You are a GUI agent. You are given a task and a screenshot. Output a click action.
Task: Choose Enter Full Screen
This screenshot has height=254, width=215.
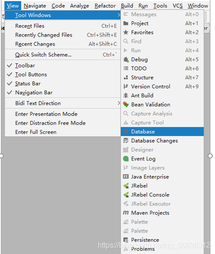63,132
